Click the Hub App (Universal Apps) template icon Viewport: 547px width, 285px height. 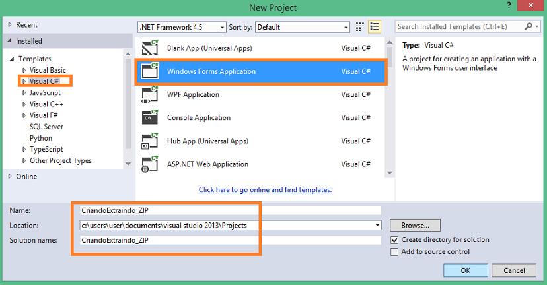pyautogui.click(x=150, y=141)
